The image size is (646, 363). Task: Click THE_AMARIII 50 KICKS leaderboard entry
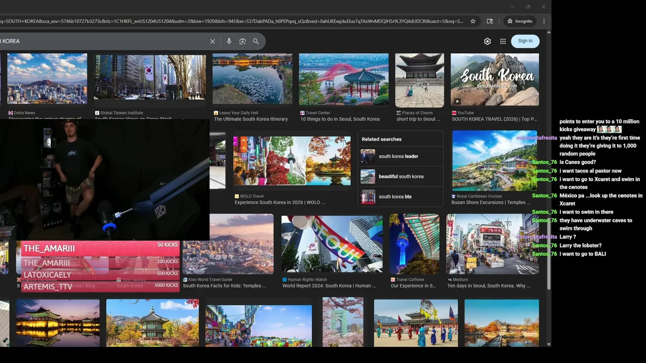pos(100,248)
